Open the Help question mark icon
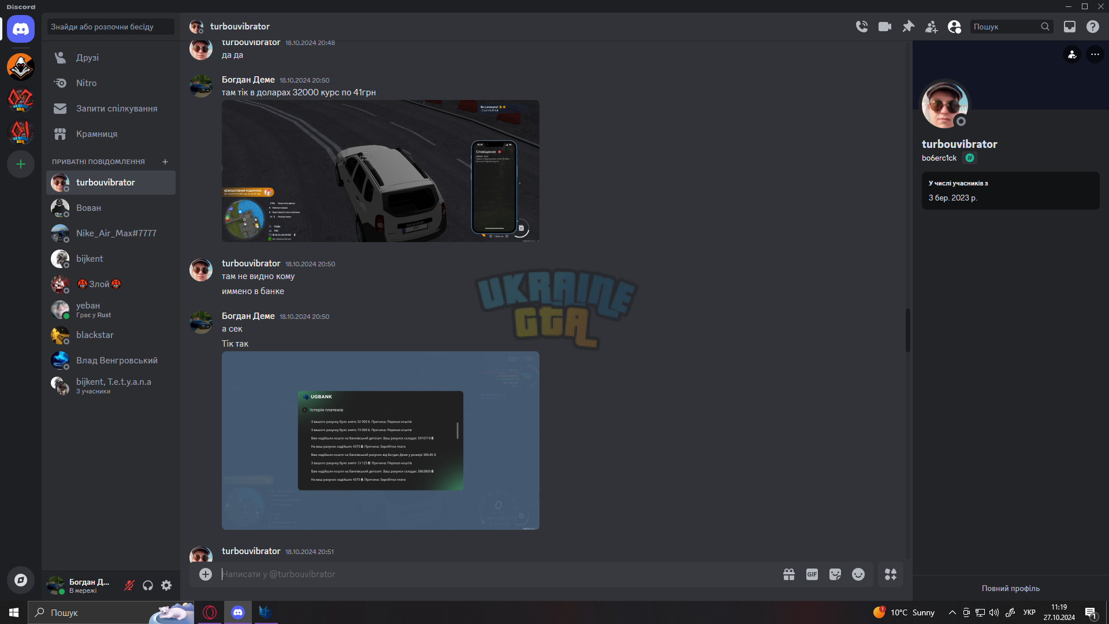This screenshot has width=1109, height=624. tap(1093, 27)
